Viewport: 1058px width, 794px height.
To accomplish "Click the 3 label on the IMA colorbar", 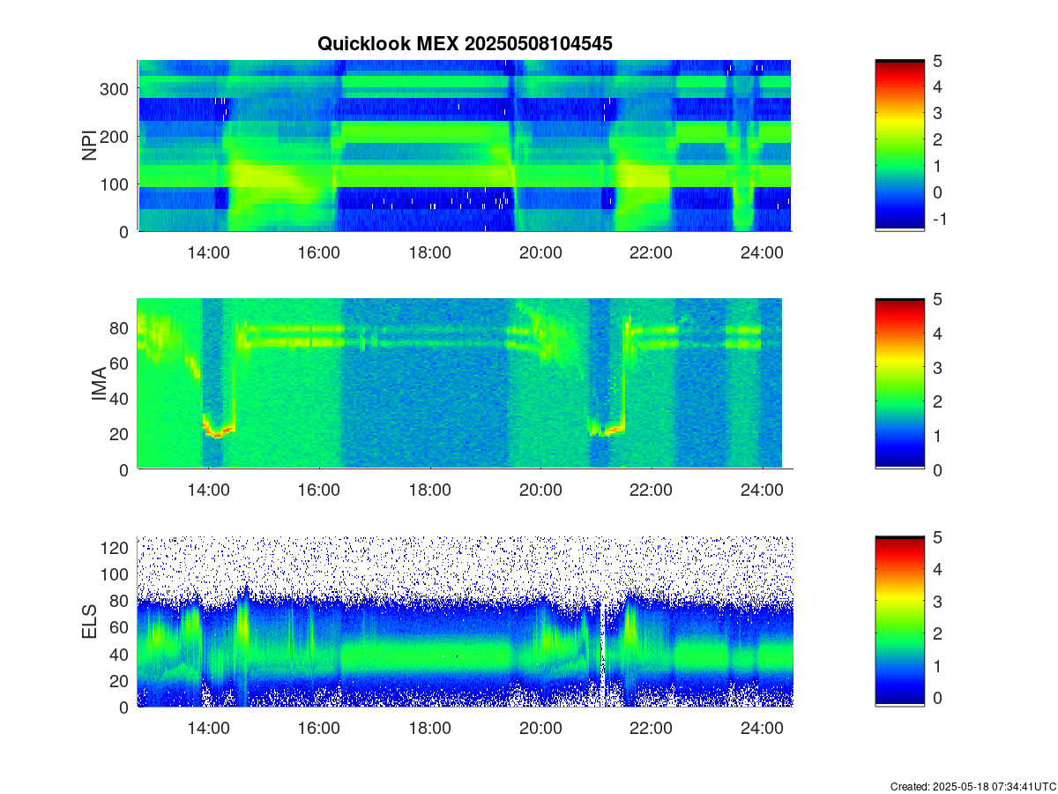I will point(939,367).
